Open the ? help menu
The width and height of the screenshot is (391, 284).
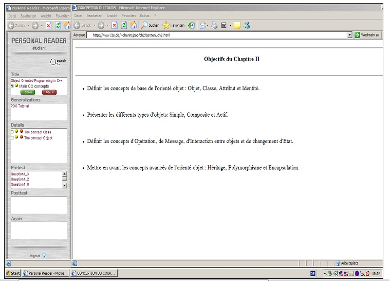155,16
